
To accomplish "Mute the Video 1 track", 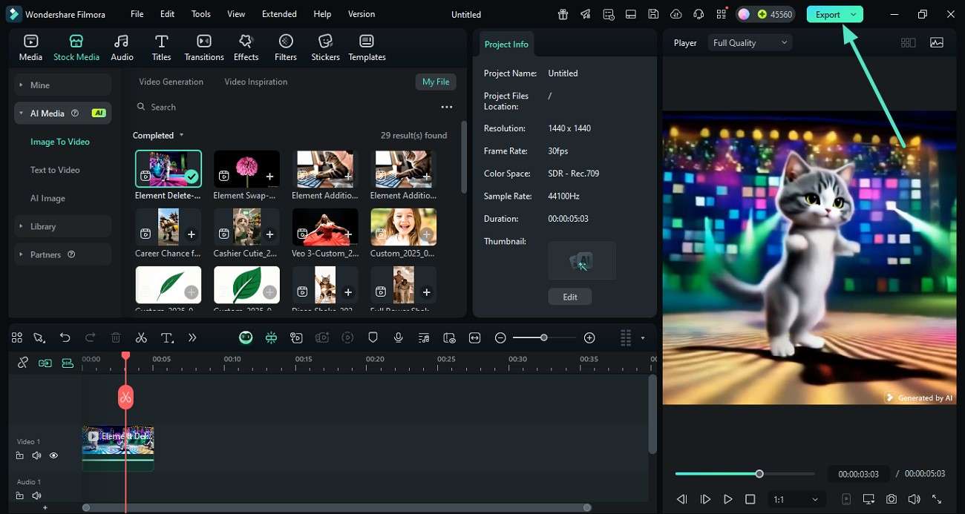I will pos(36,455).
